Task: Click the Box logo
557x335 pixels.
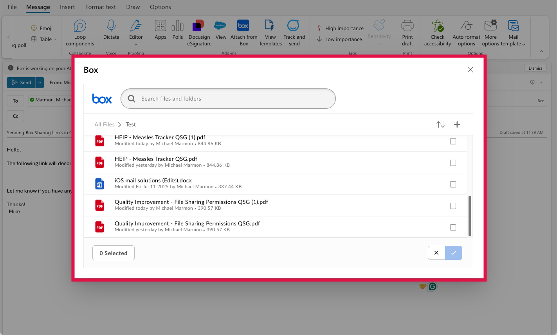Action: [x=102, y=99]
